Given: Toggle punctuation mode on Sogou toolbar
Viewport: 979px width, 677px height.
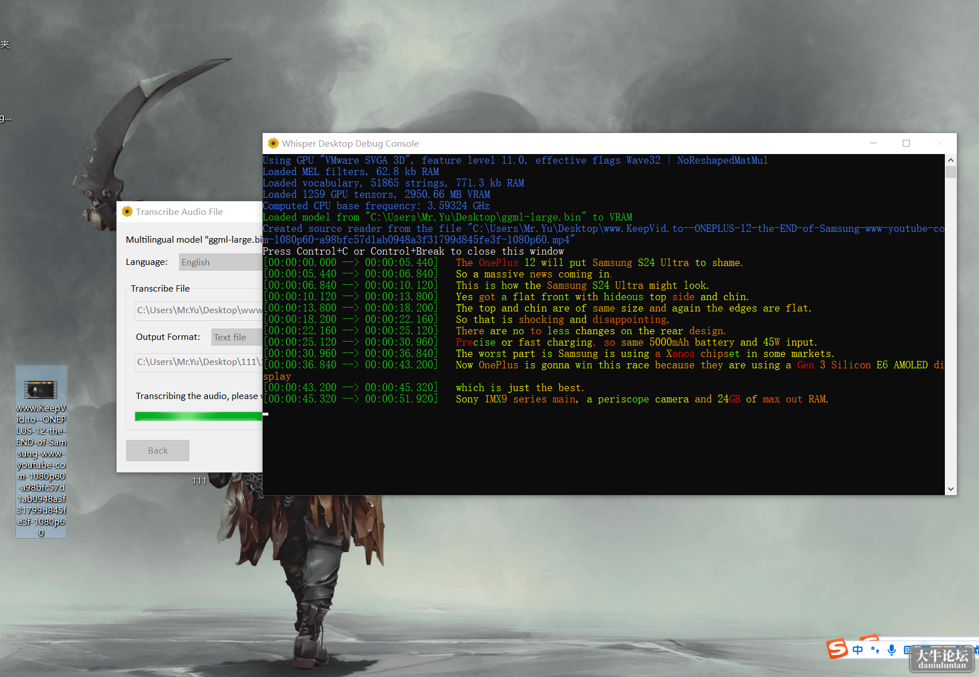Looking at the screenshot, I should point(874,650).
